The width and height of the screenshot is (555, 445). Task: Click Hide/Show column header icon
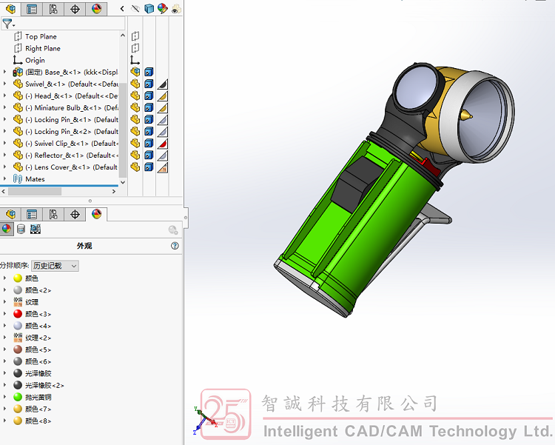point(135,9)
